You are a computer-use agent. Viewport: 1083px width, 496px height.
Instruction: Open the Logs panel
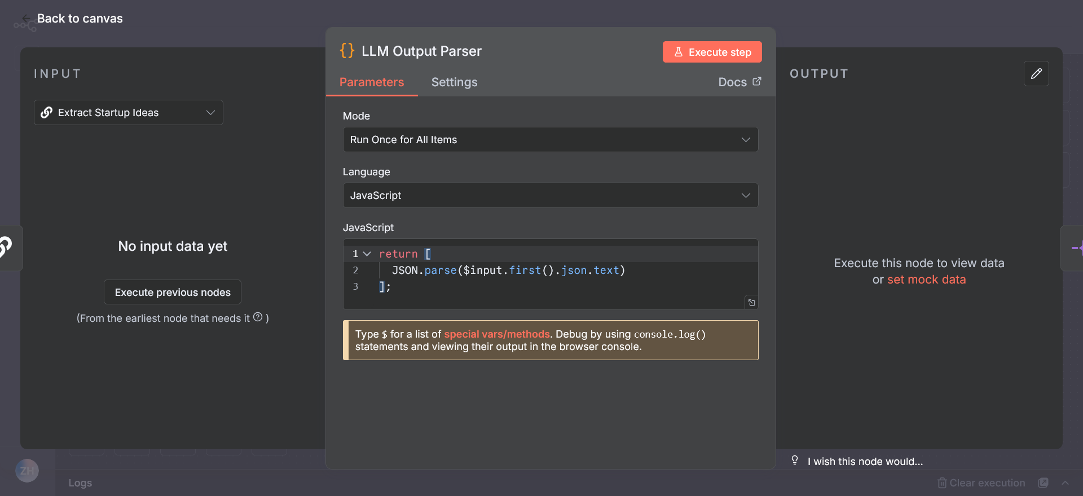(x=80, y=483)
